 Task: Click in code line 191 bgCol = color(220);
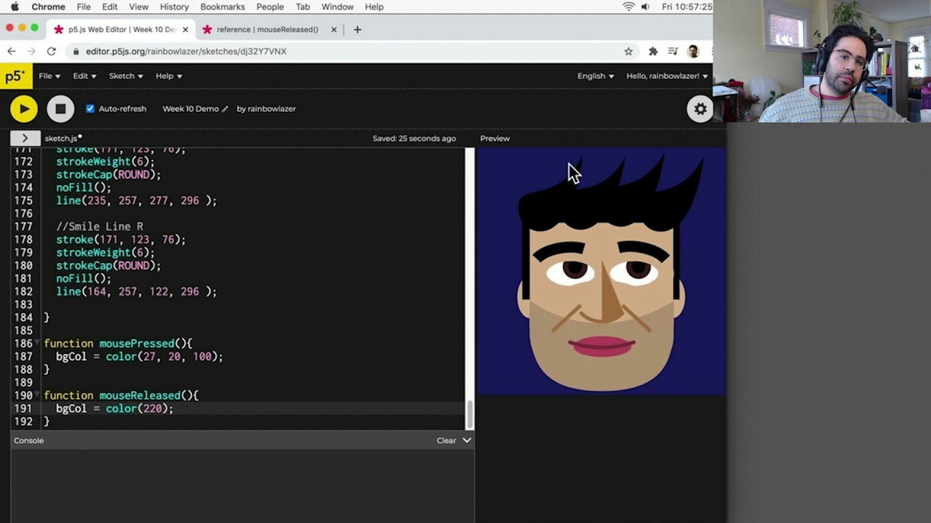tap(114, 408)
